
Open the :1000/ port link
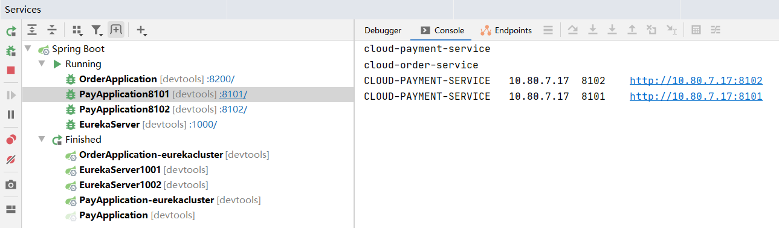coord(203,125)
